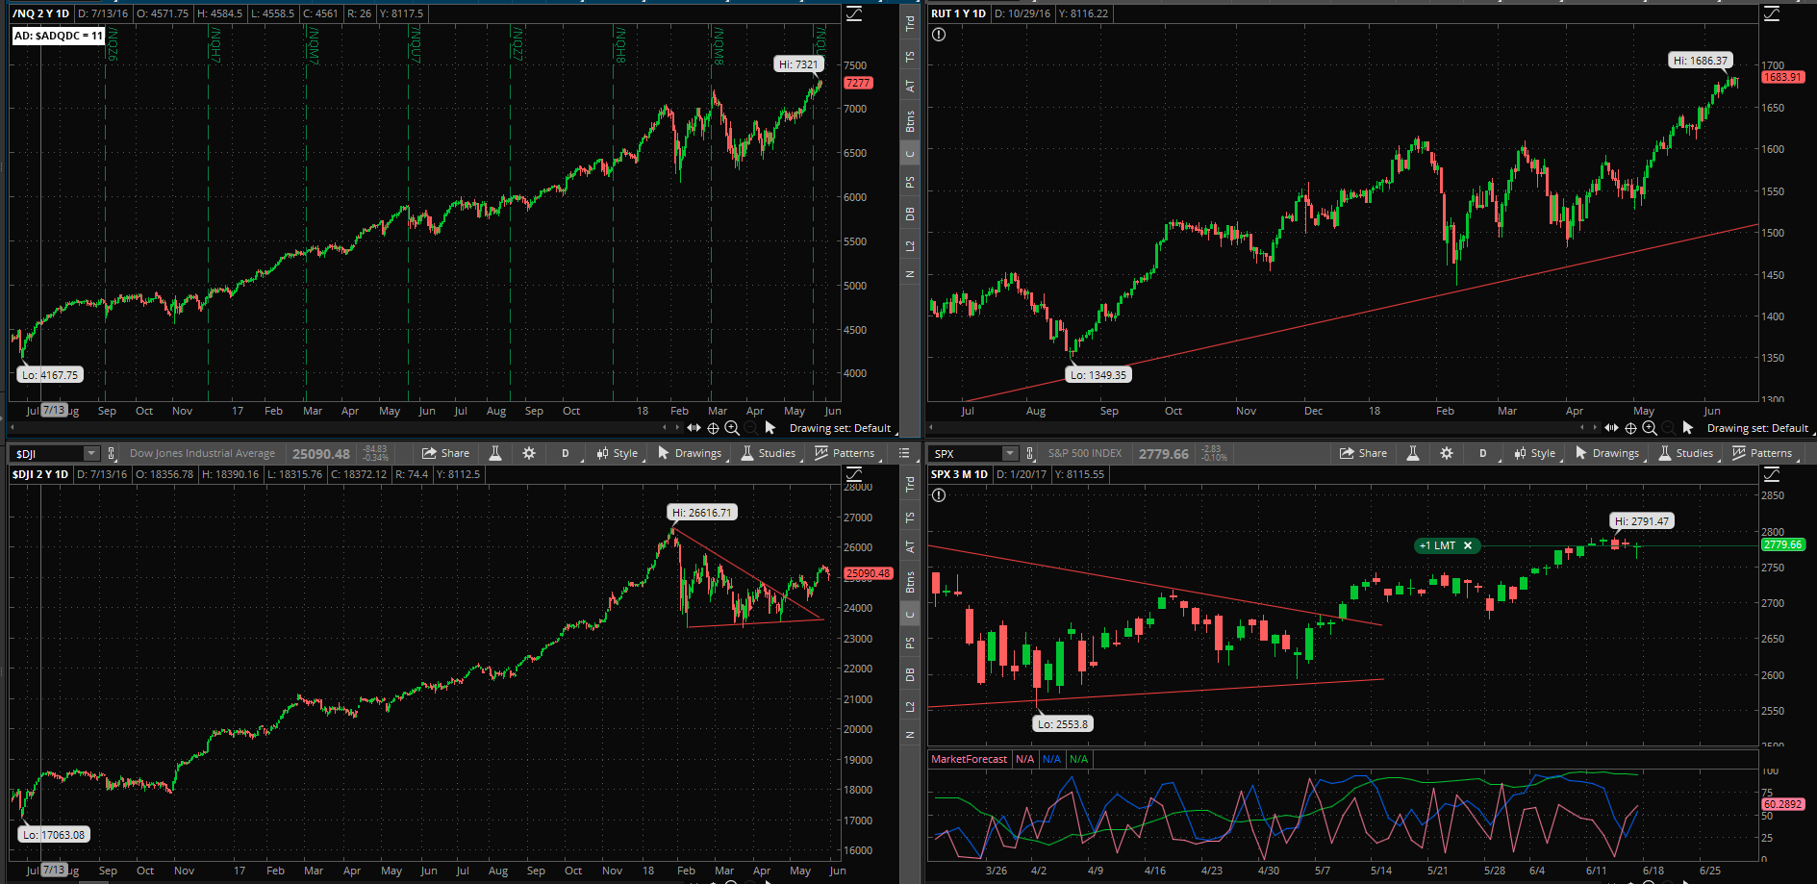Cancel the +1 LMT order via X
The image size is (1817, 884).
(1468, 545)
